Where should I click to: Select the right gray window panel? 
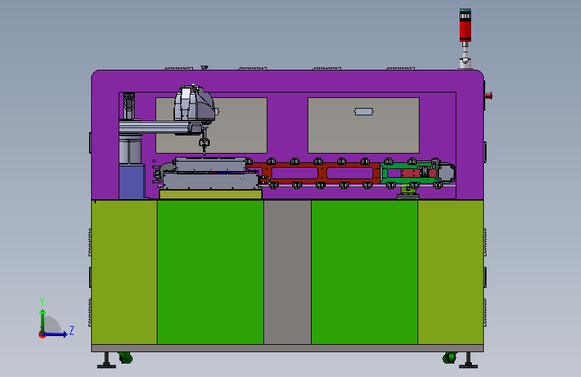tap(363, 125)
